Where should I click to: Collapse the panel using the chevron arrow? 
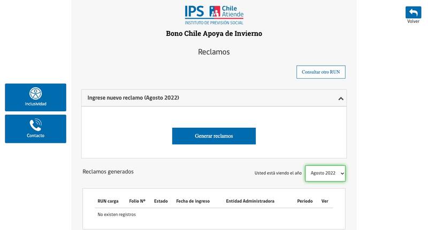tap(341, 98)
